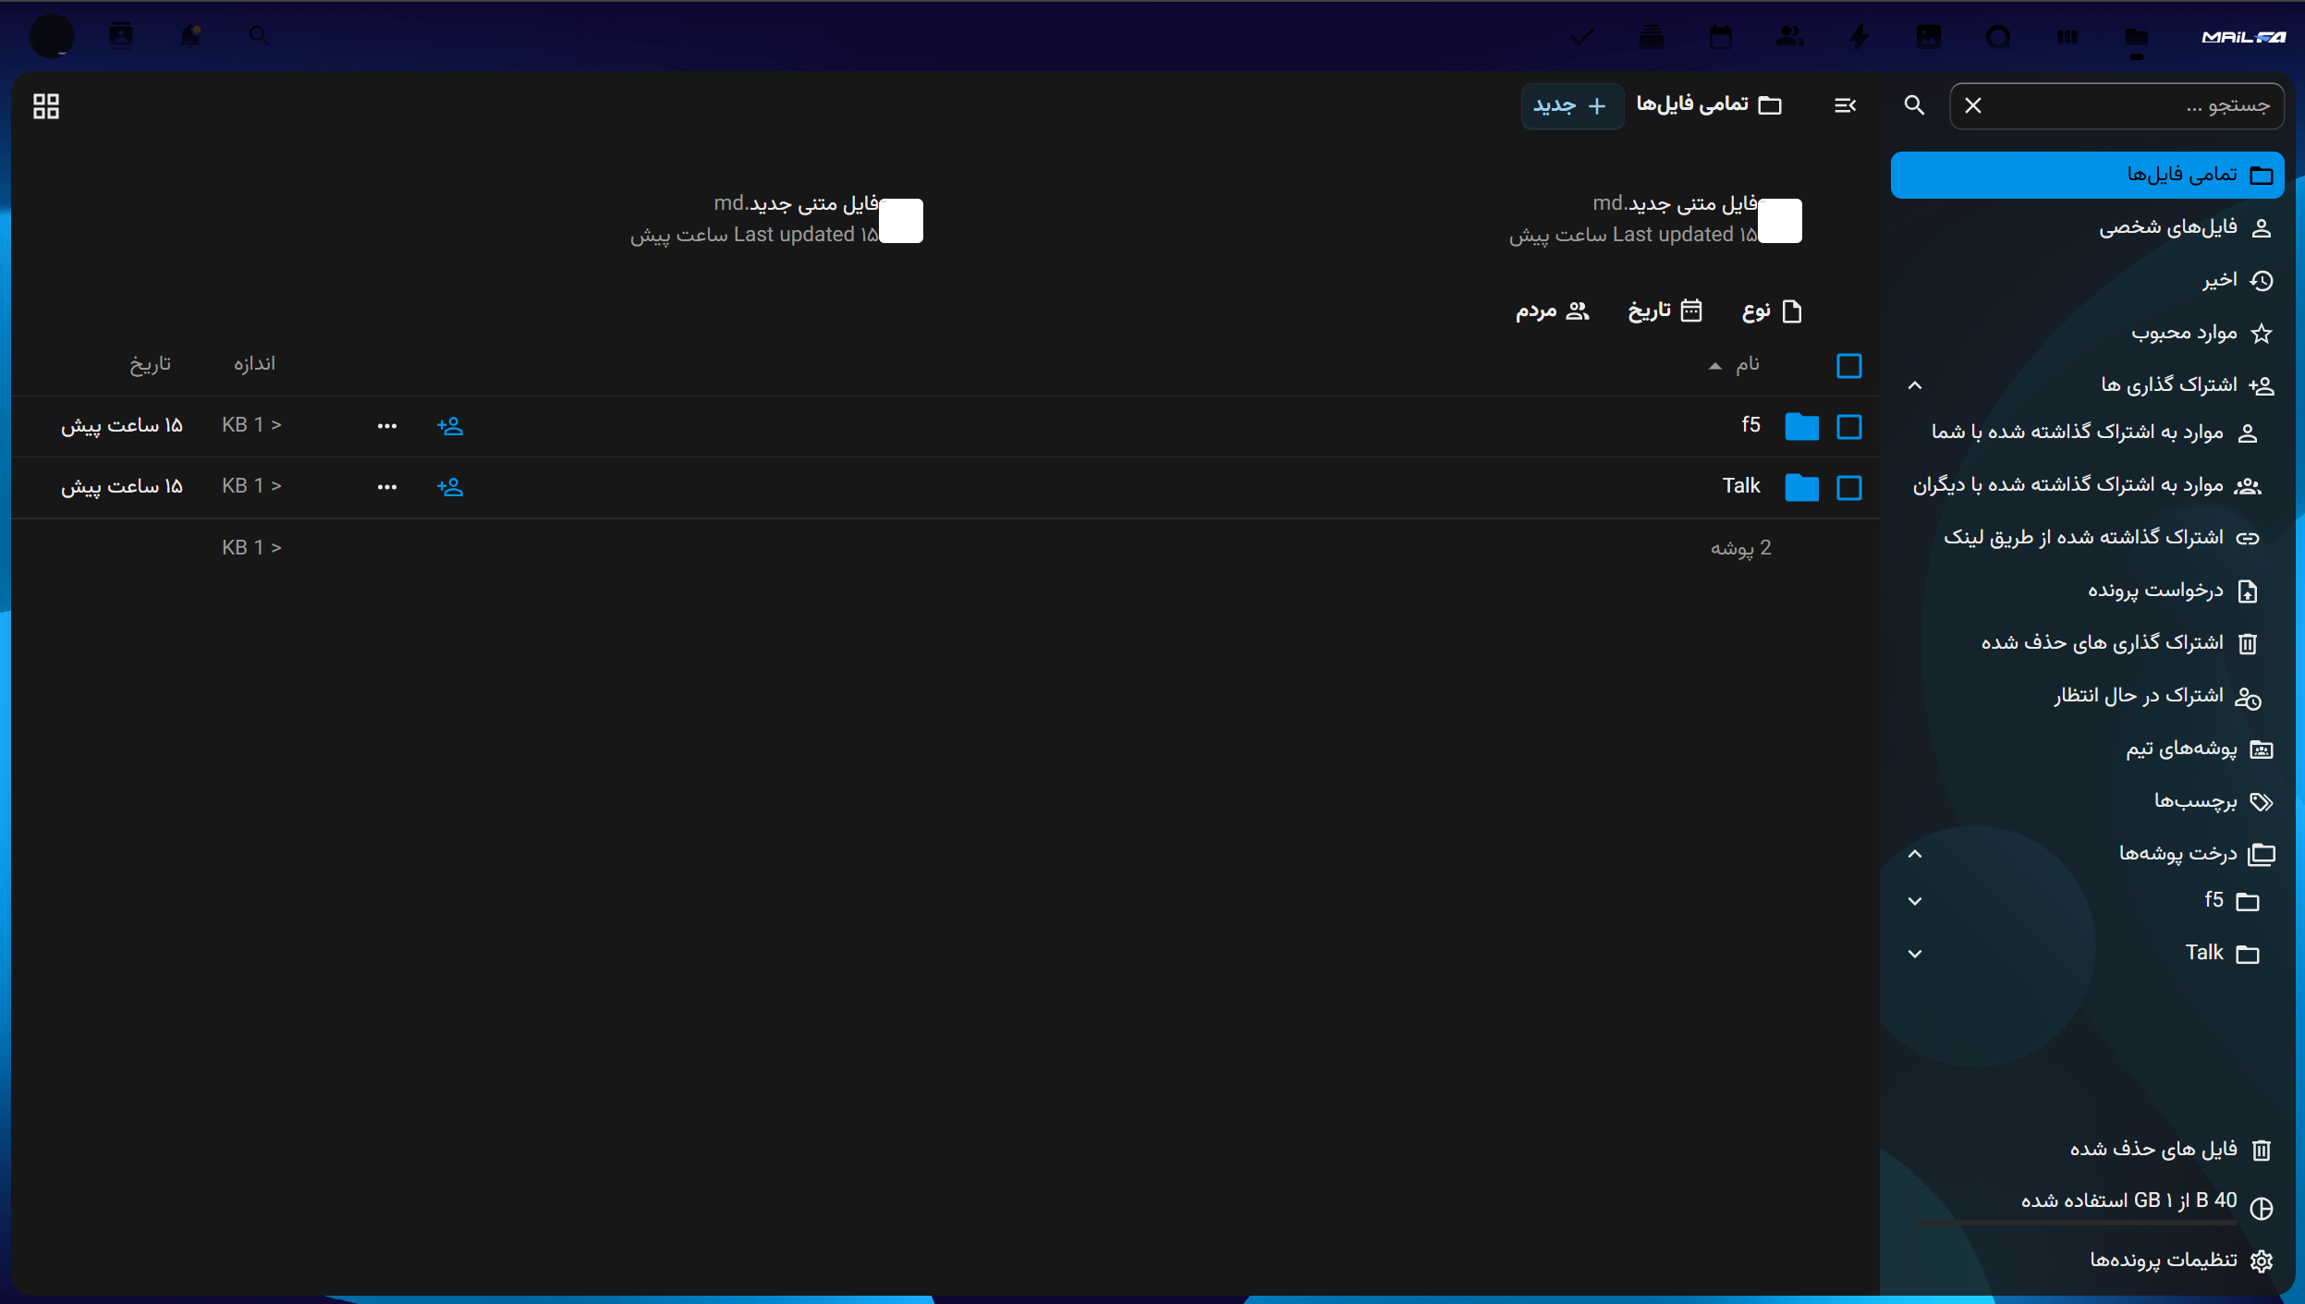Open درخواست پرونده file requests
Viewport: 2305px width, 1304px height.
pos(2087,591)
